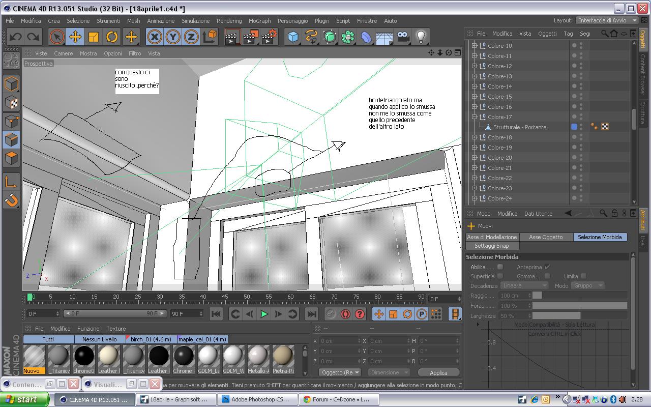Click the Applica button
This screenshot has height=407, width=651.
click(x=438, y=372)
